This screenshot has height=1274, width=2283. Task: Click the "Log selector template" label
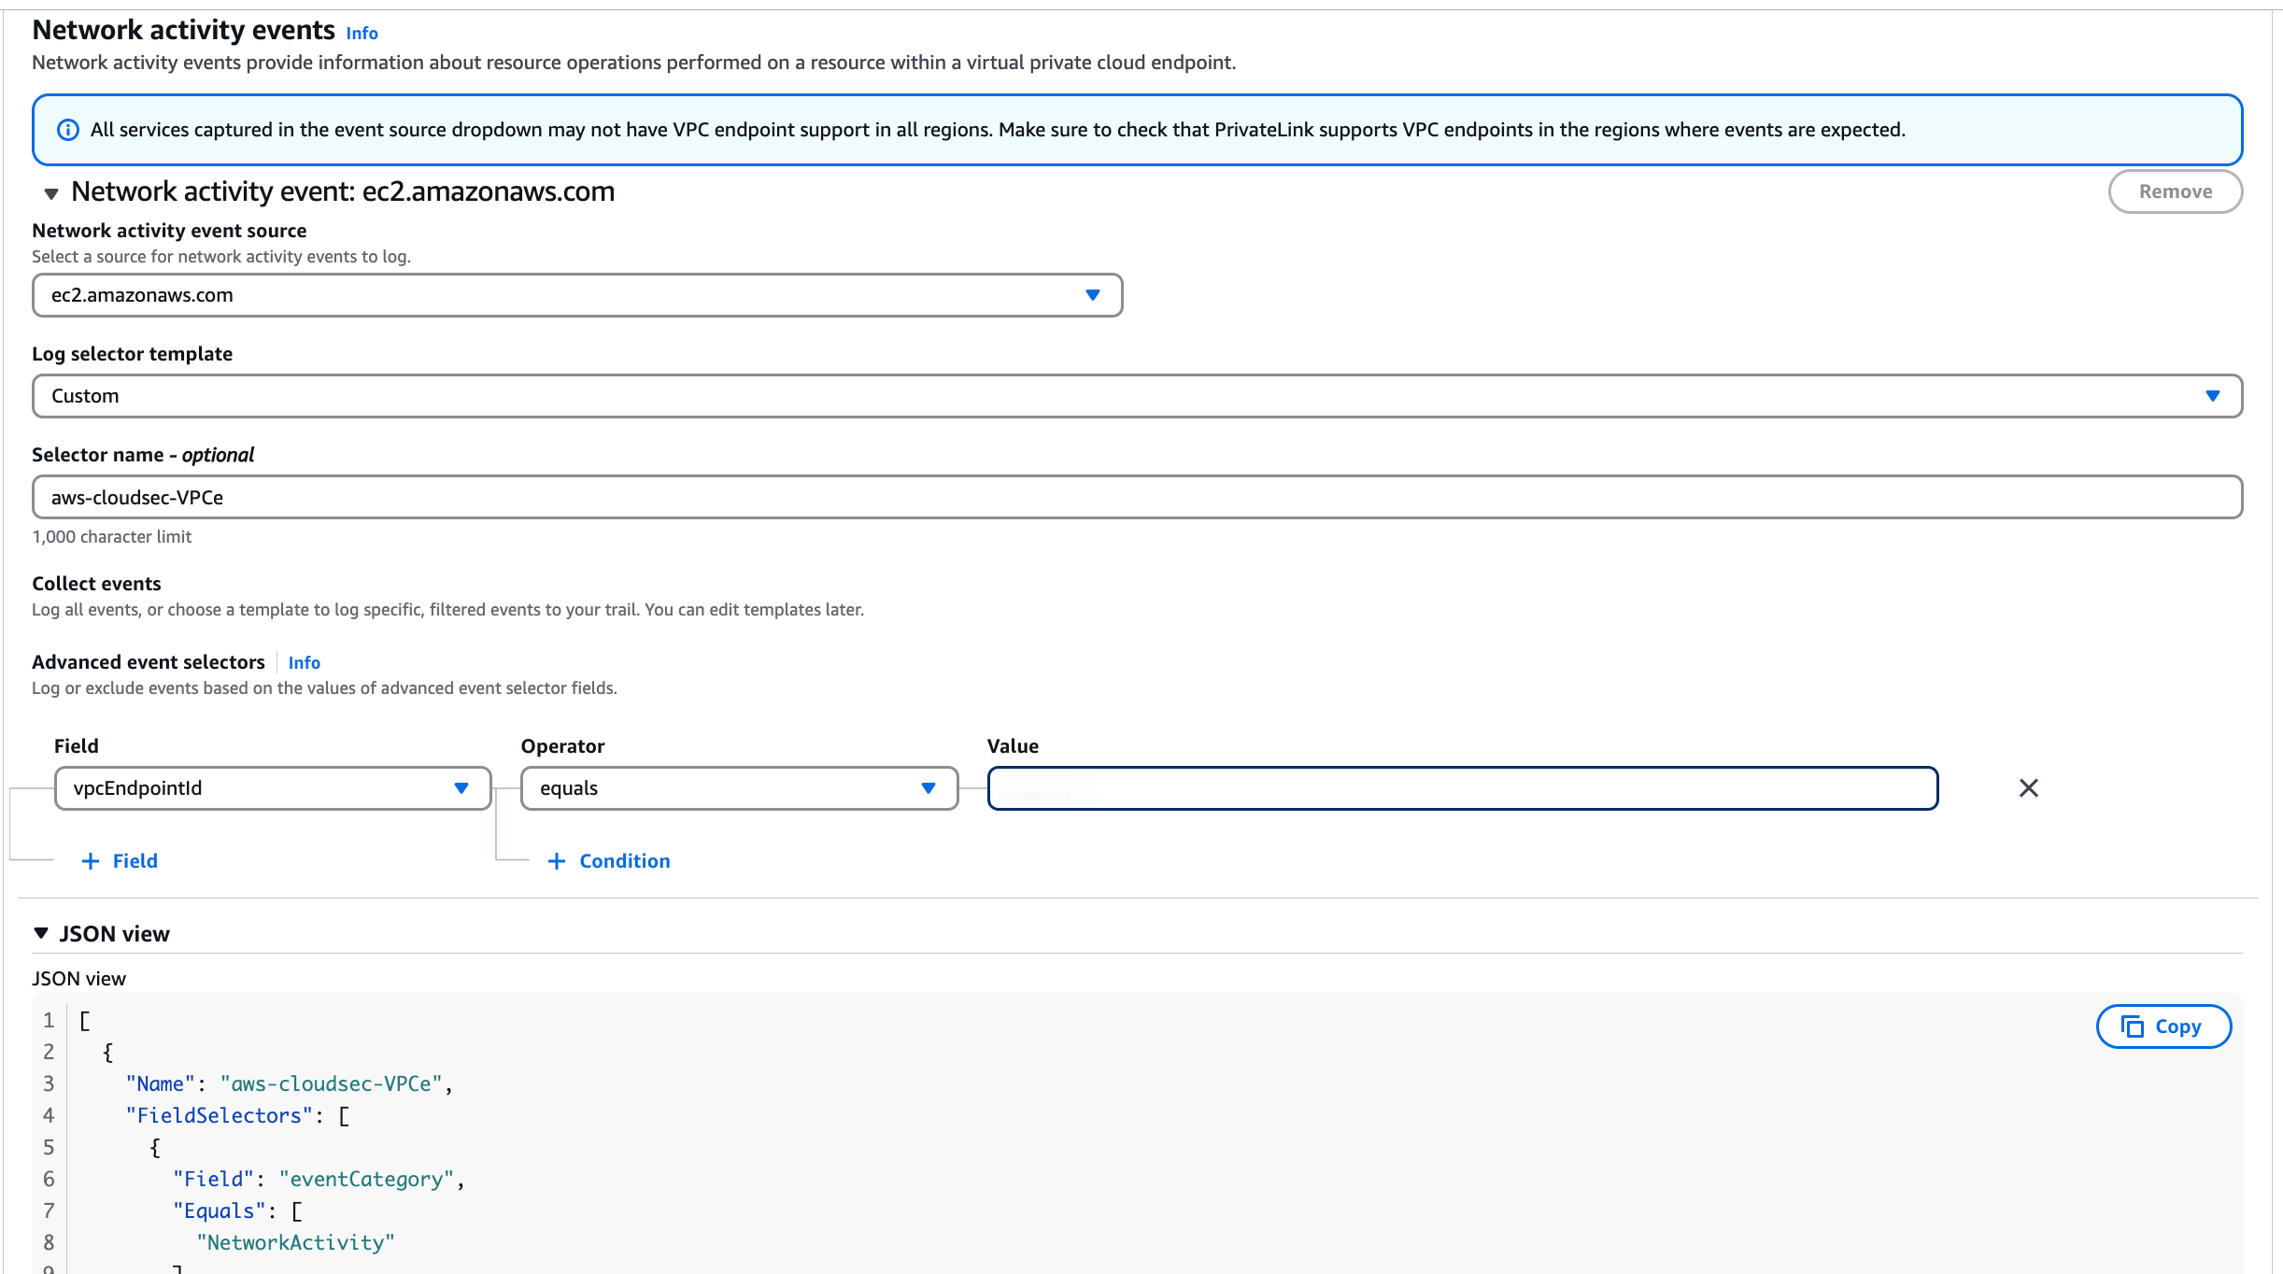[x=132, y=354]
